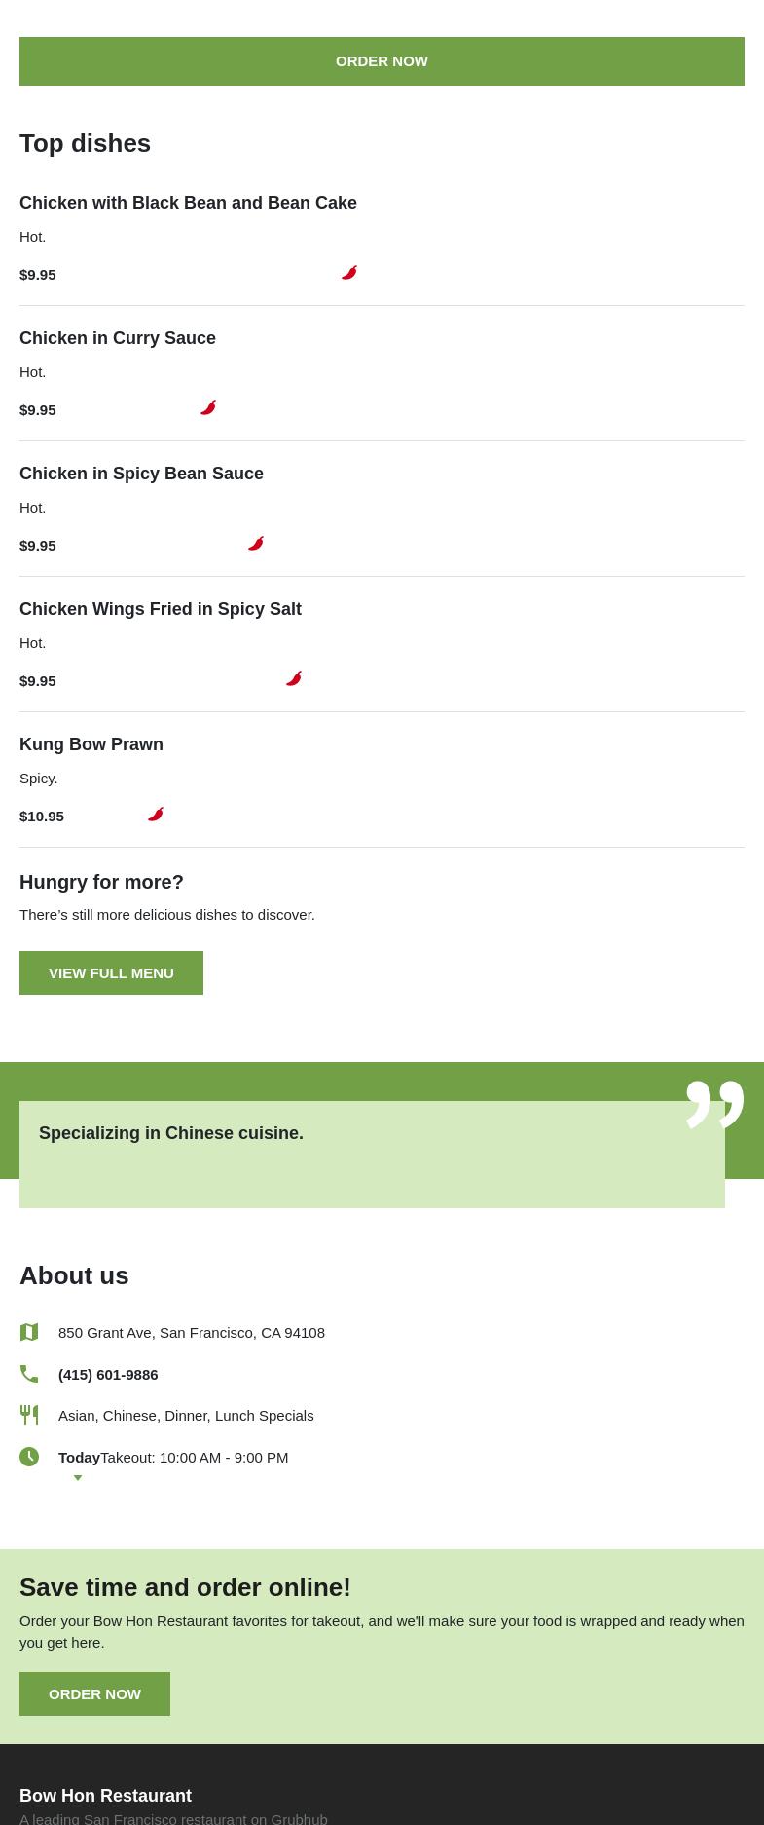This screenshot has width=764, height=1825.
Task: Click the fork and knife cuisine icon
Action: point(29,1415)
